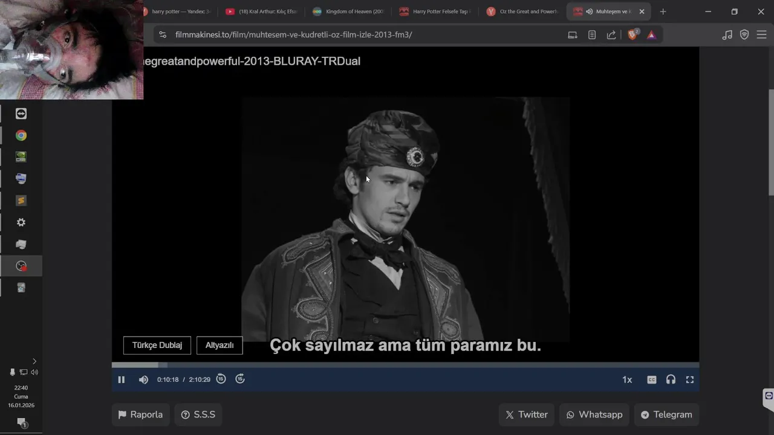Open the notification center icon

(x=21, y=422)
